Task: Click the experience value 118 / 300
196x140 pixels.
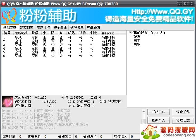Action: pos(50,102)
